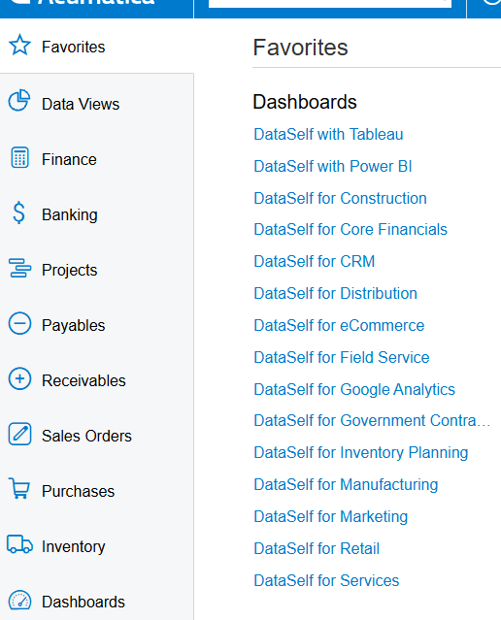Screen dimensions: 501x620
Task: Click the Favorites star icon
Action: point(19,45)
